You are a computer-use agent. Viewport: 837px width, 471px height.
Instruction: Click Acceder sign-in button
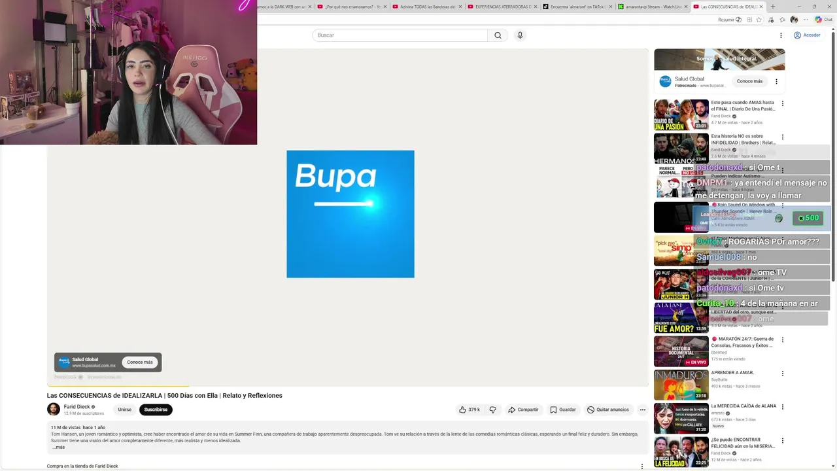[x=807, y=35]
